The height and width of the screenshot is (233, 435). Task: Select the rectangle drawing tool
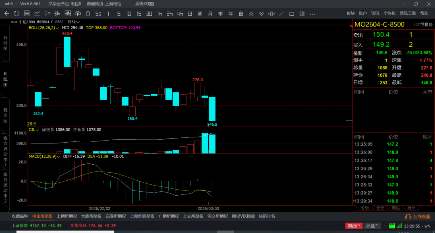292,14
